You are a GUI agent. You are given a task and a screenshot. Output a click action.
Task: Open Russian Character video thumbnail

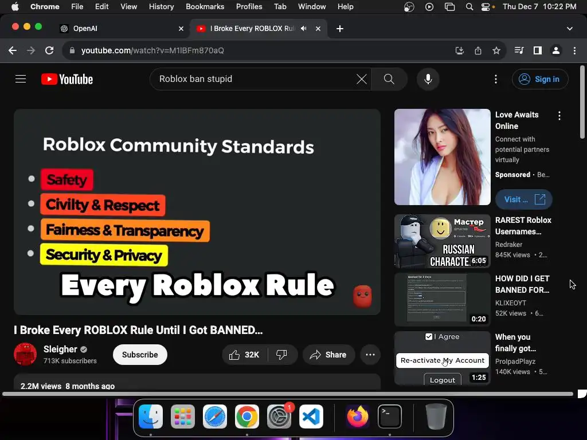click(x=442, y=241)
